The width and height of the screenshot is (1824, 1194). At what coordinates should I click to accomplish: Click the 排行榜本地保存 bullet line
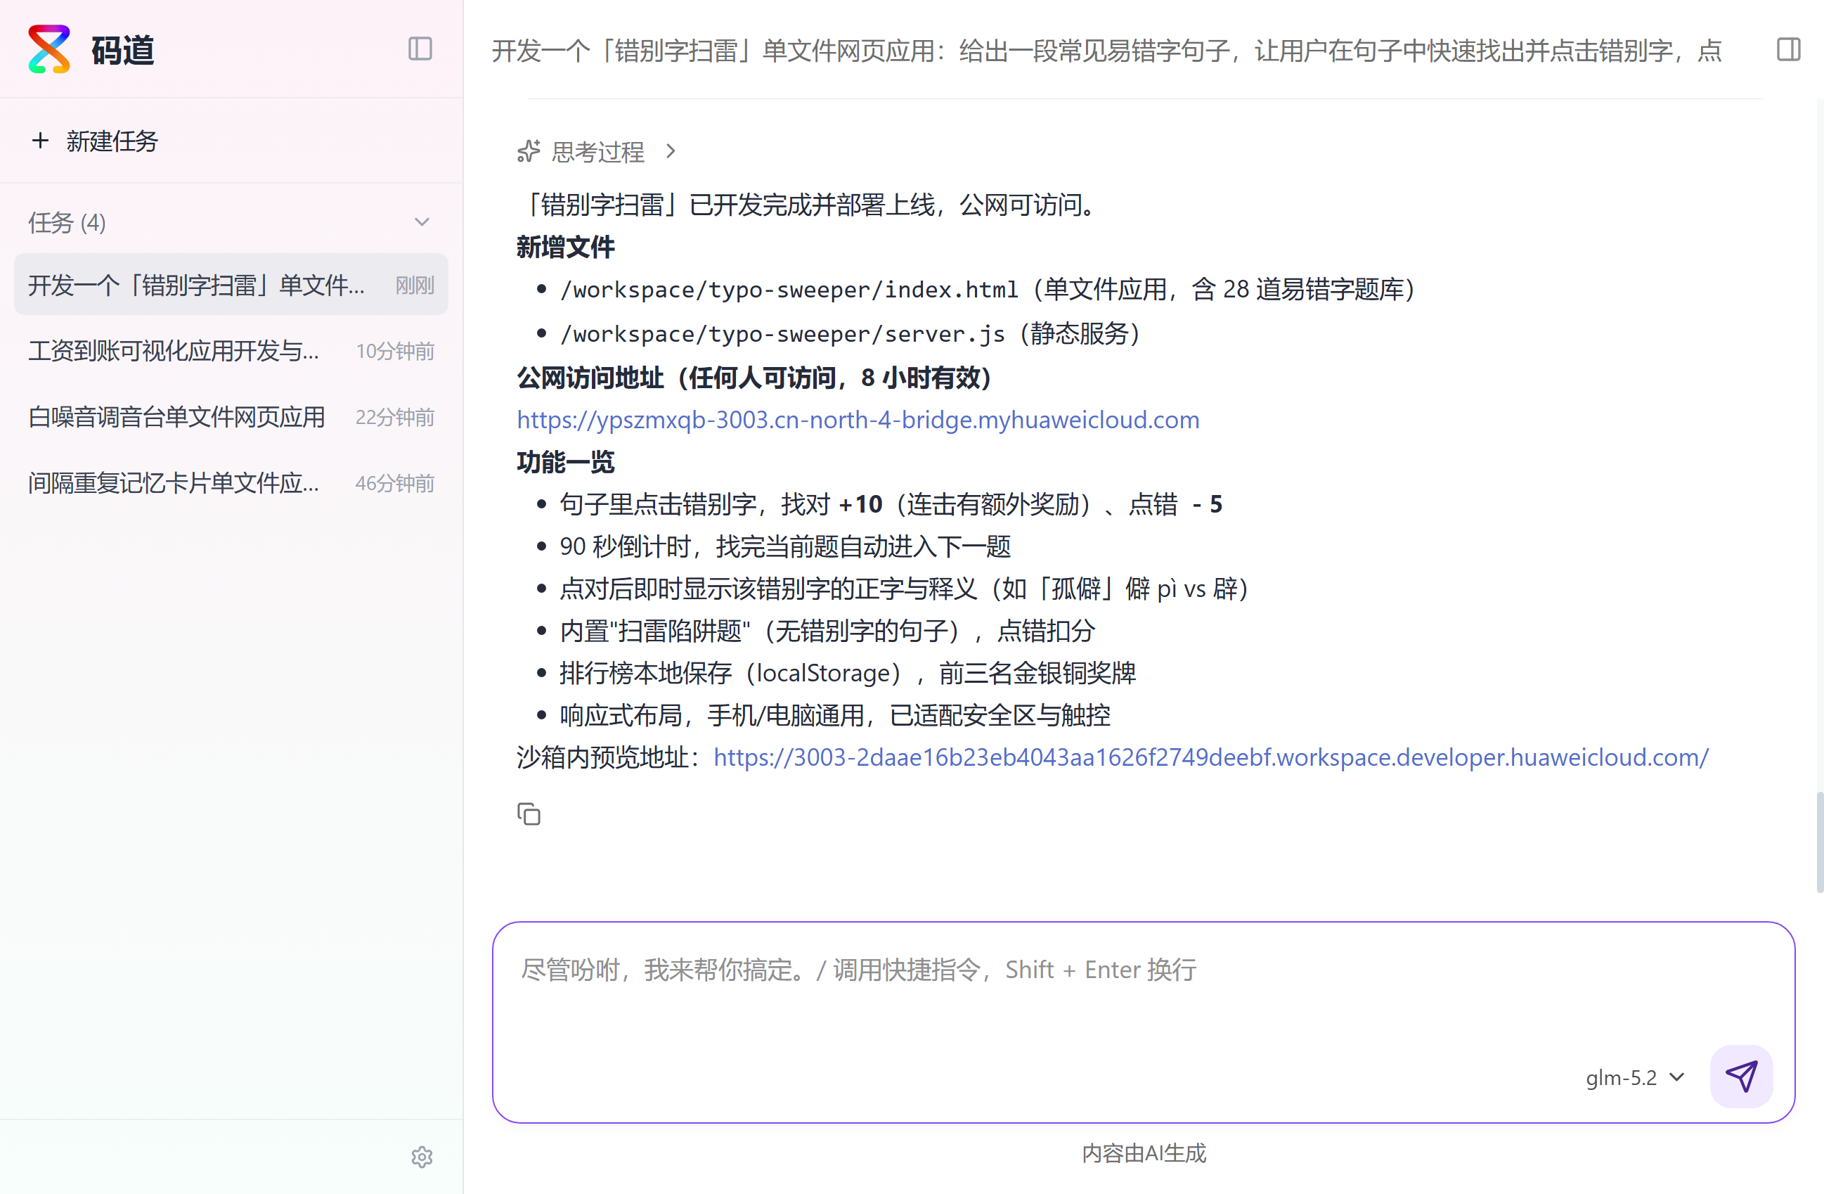[x=848, y=672]
